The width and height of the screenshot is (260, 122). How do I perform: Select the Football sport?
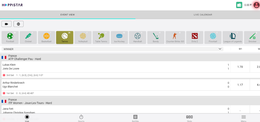pyautogui.click(x=10, y=37)
